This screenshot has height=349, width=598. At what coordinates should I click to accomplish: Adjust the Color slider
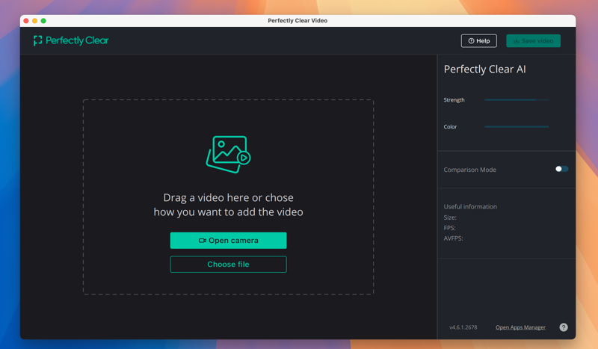[517, 126]
